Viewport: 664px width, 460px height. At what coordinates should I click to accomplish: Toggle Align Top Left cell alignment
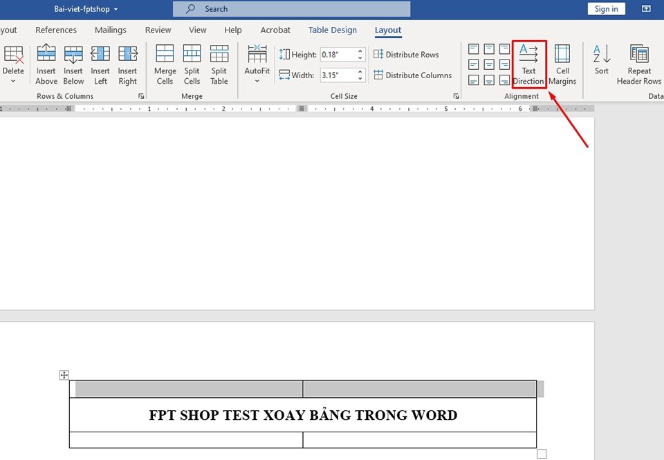click(x=473, y=49)
